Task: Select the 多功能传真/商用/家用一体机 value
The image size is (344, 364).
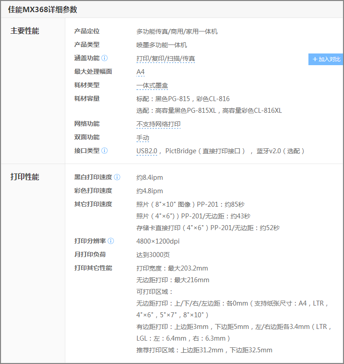Action: tap(177, 31)
